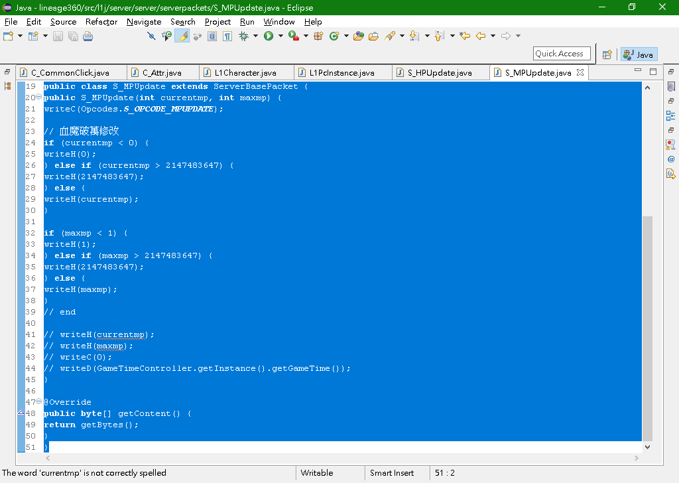Click the vertical scrollbar thumb in the editor
Image resolution: width=679 pixels, height=483 pixels.
[647, 328]
